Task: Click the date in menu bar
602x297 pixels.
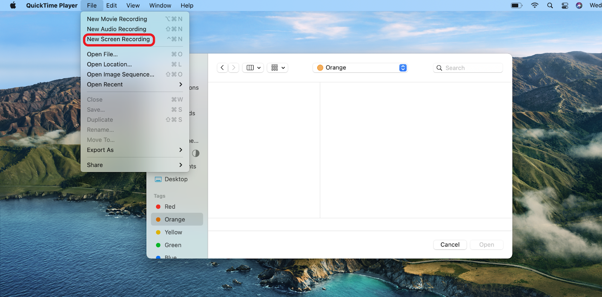Action: pyautogui.click(x=596, y=5)
